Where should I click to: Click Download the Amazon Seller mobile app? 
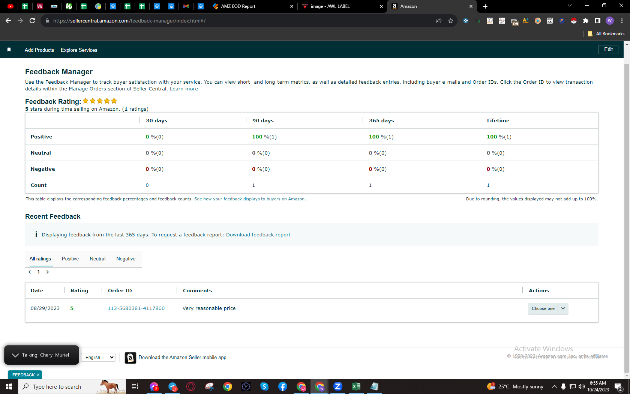pyautogui.click(x=183, y=358)
